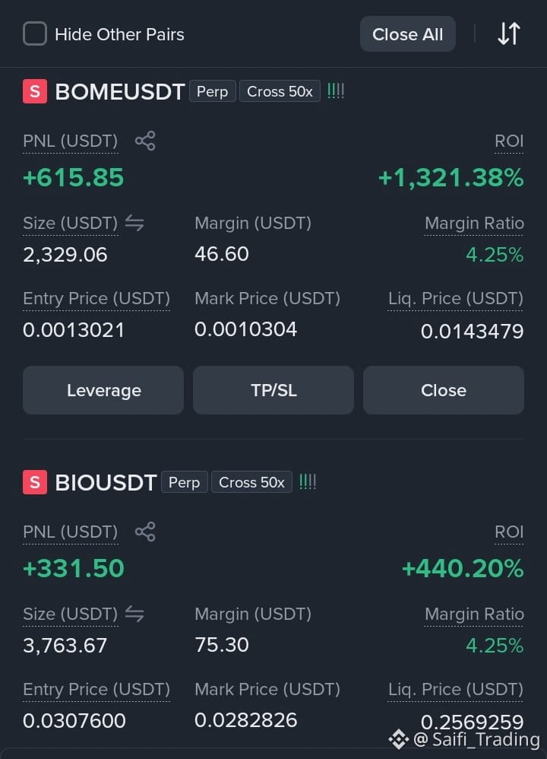Select entry price 0.0307600
547x759 pixels.
point(74,721)
